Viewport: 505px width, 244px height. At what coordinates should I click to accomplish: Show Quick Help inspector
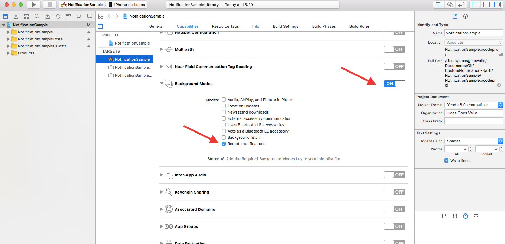coord(465,16)
